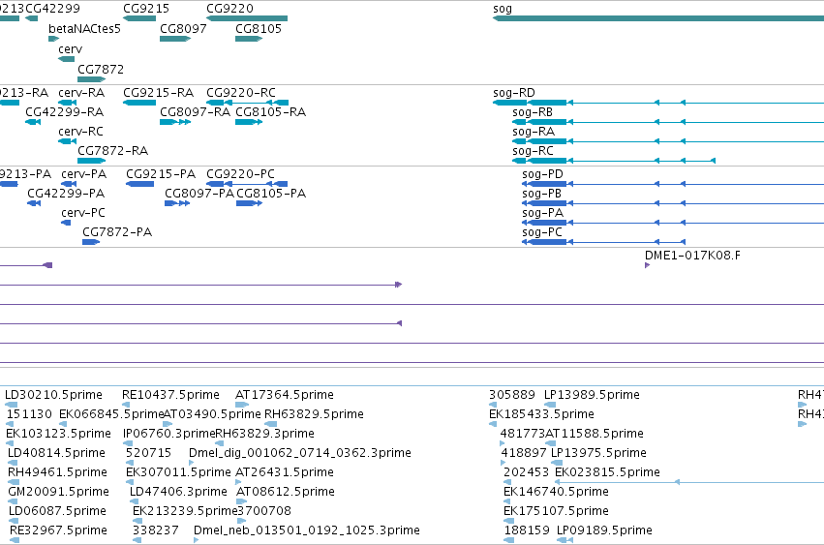
Task: Select the LP13989.5prime EST glyph
Action: [x=550, y=405]
